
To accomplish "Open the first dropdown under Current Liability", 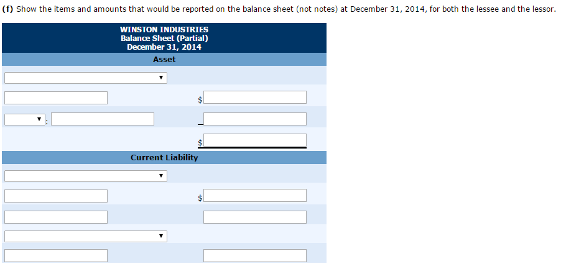I will click(x=85, y=176).
